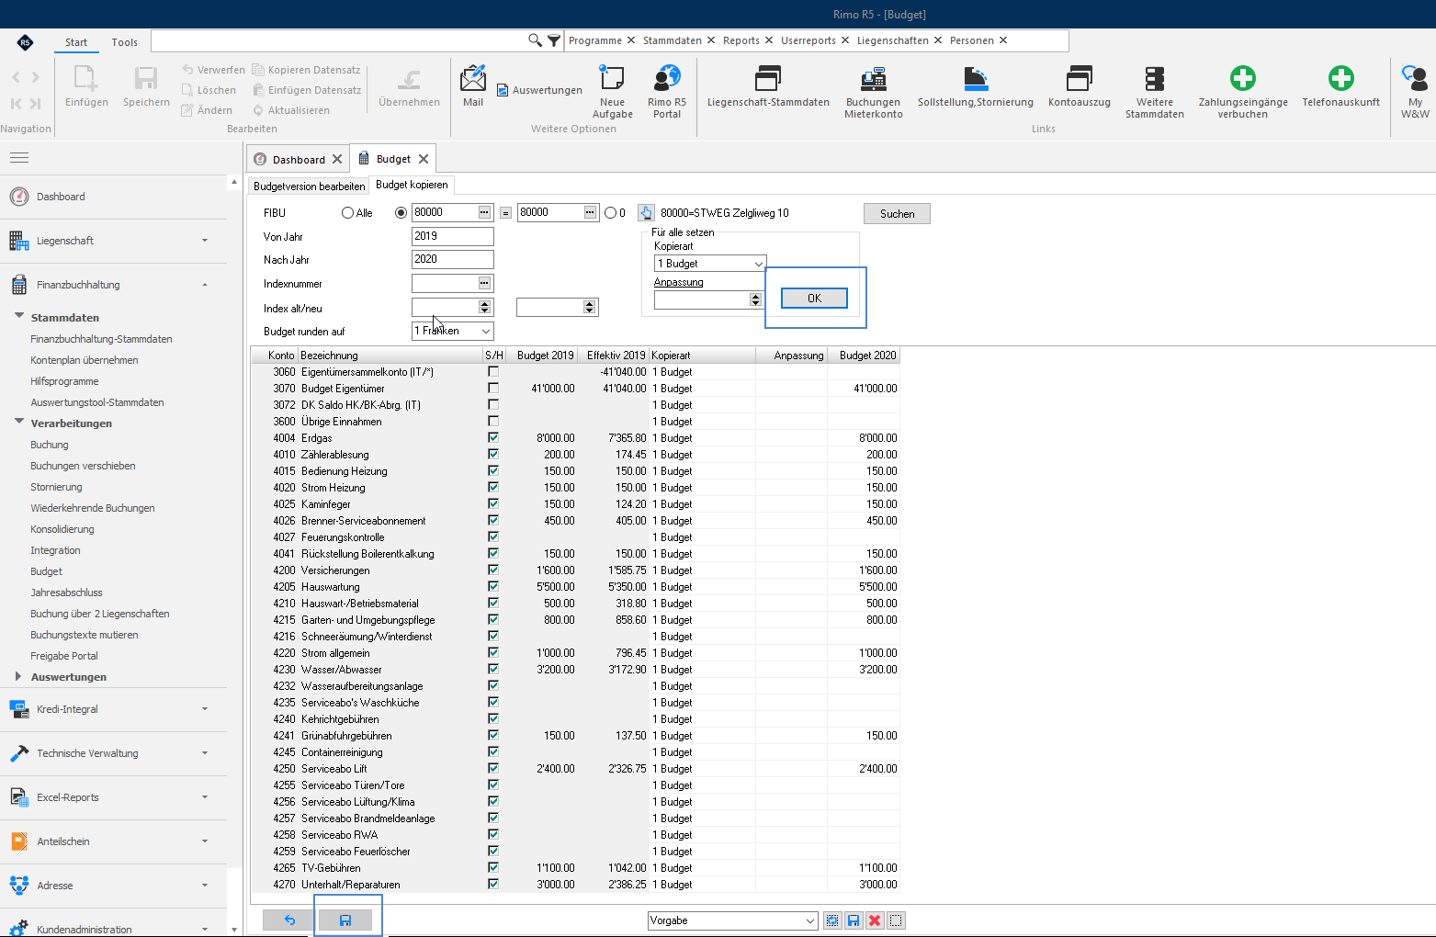Open the Rimo R5 Portal
The height and width of the screenshot is (937, 1436).
(667, 92)
